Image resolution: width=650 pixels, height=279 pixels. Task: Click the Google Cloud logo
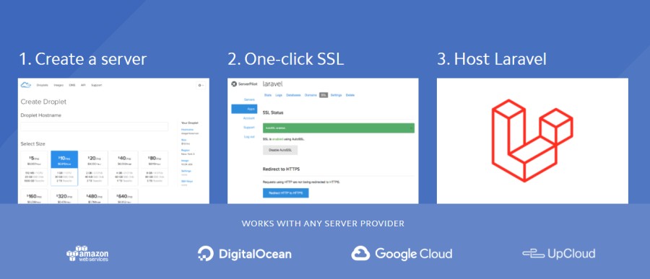click(402, 253)
